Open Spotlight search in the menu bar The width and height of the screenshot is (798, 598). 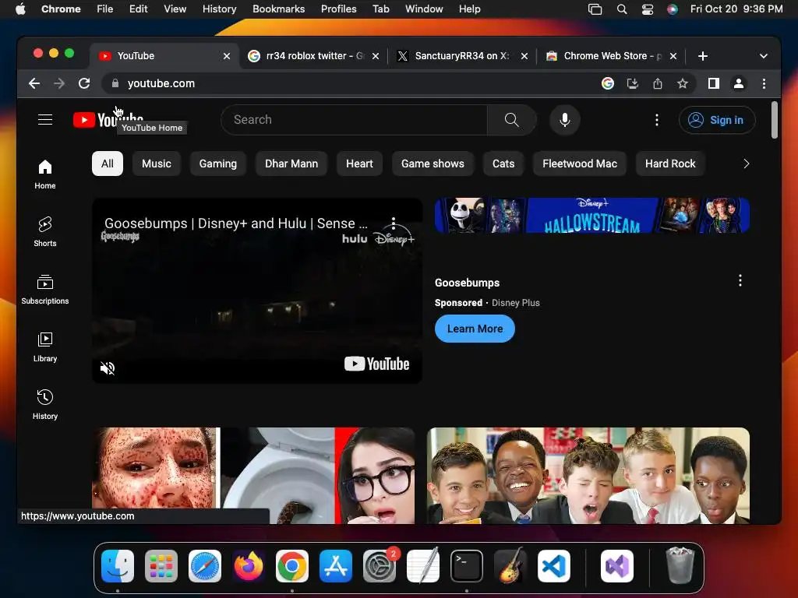(621, 9)
